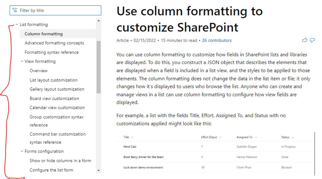
Task: Click the Hanne Peterson cell
Action: click(247, 157)
